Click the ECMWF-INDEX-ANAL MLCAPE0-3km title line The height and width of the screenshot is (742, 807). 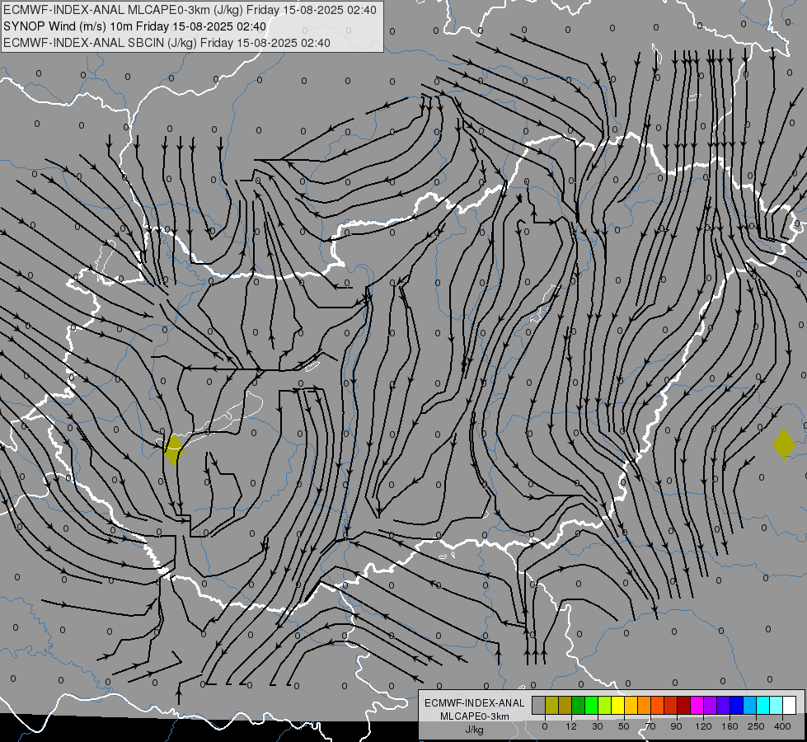(190, 10)
